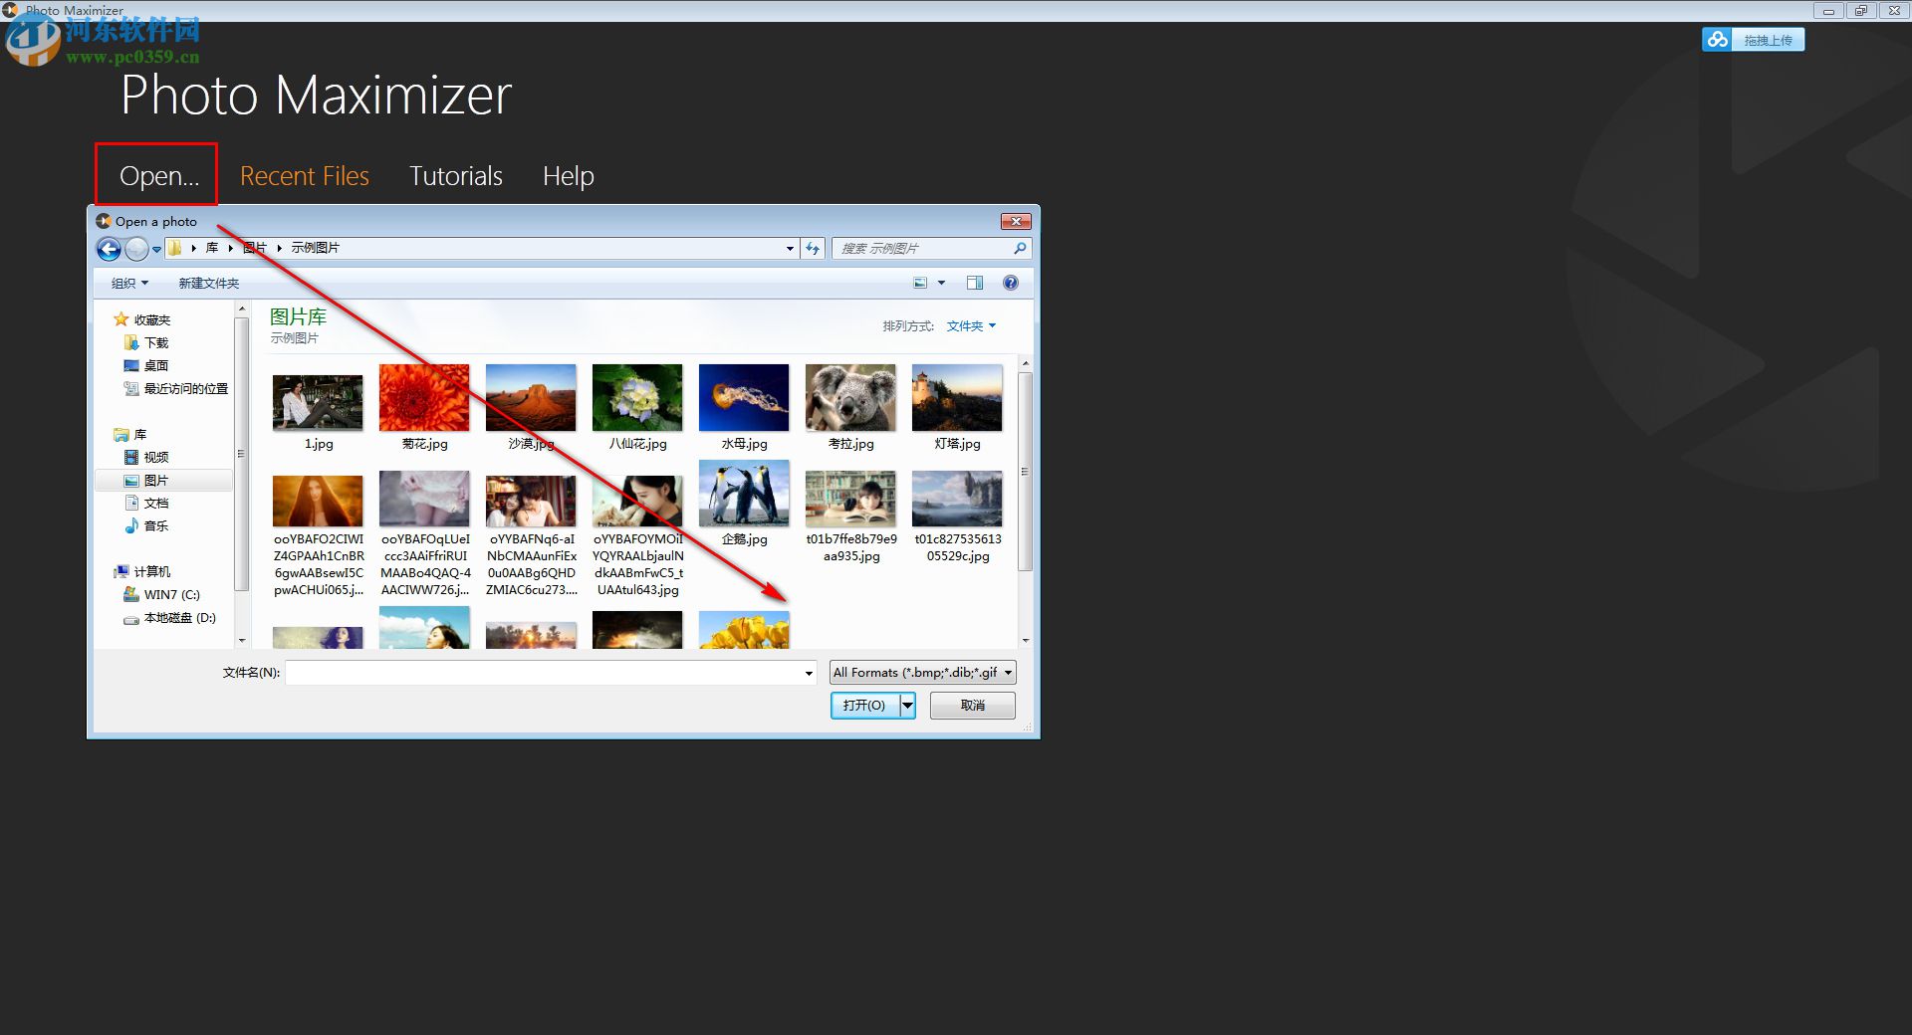Select 文档 documents library
The height and width of the screenshot is (1035, 1912).
(146, 504)
